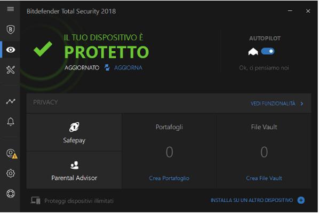The image size is (320, 214).
Task: Click Crea File Vault link
Action: (264, 178)
